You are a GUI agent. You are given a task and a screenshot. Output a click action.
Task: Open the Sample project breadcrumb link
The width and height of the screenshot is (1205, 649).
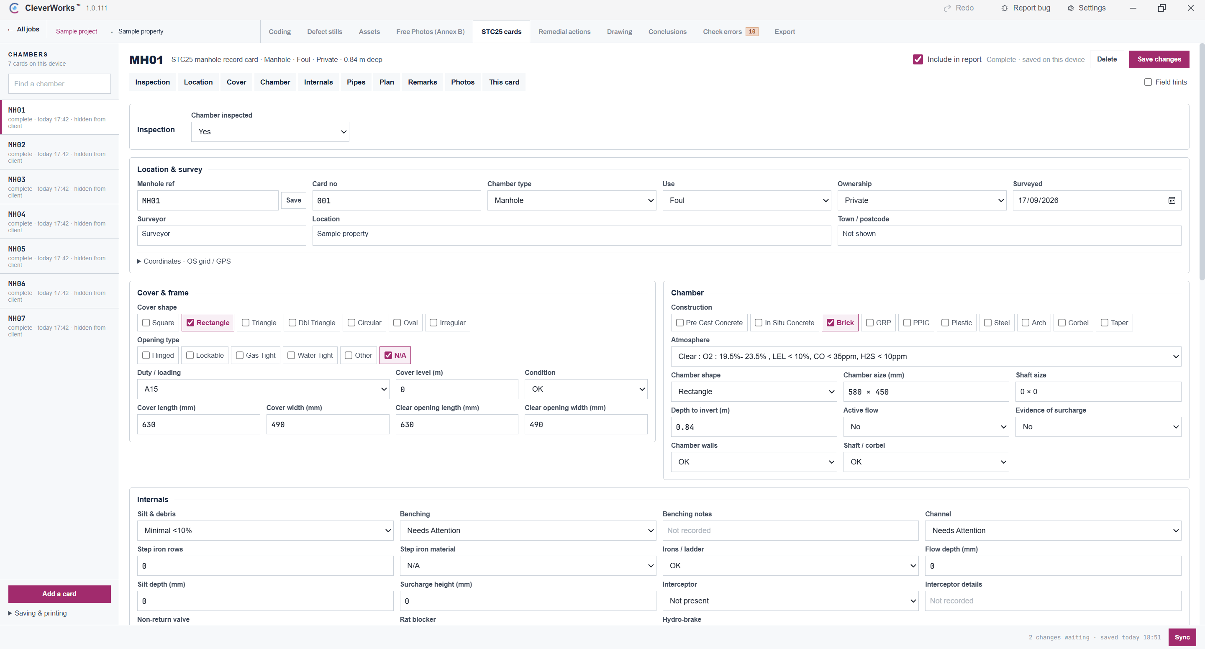point(77,31)
